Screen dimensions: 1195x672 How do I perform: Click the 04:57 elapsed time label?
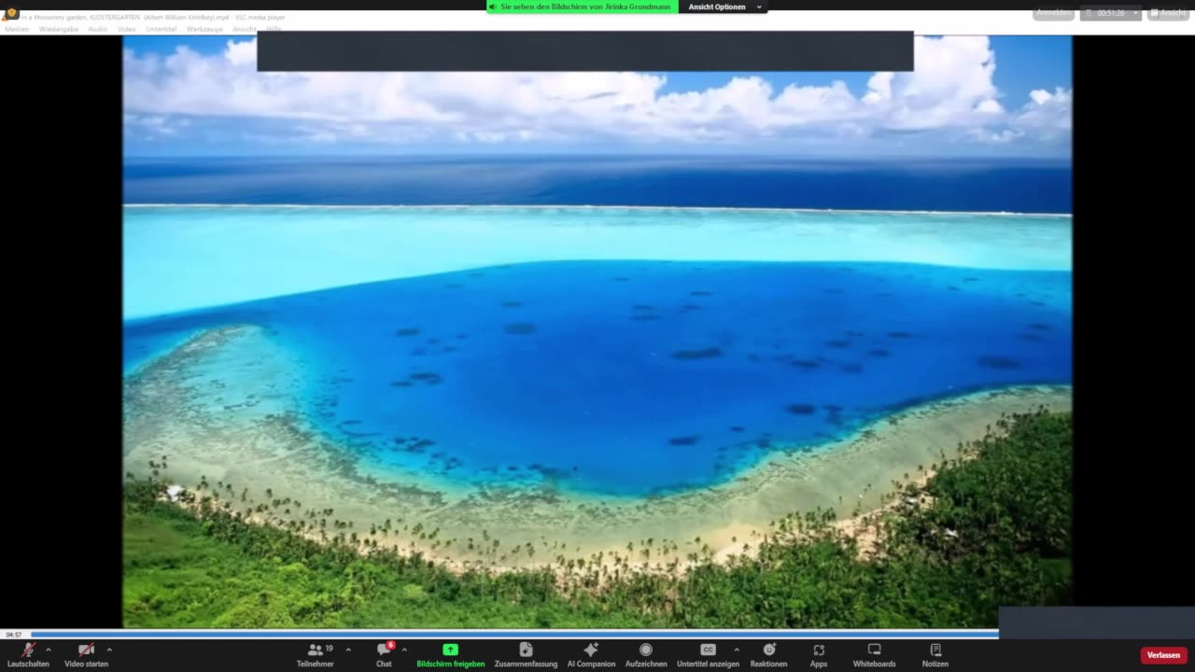(x=14, y=635)
